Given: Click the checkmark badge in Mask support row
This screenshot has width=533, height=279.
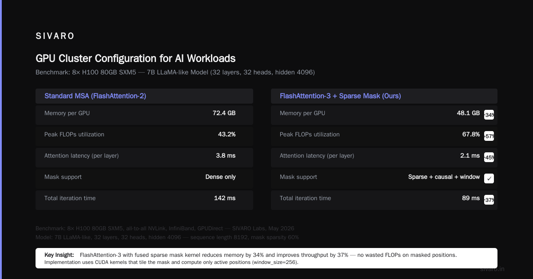Looking at the screenshot, I should coord(489,178).
